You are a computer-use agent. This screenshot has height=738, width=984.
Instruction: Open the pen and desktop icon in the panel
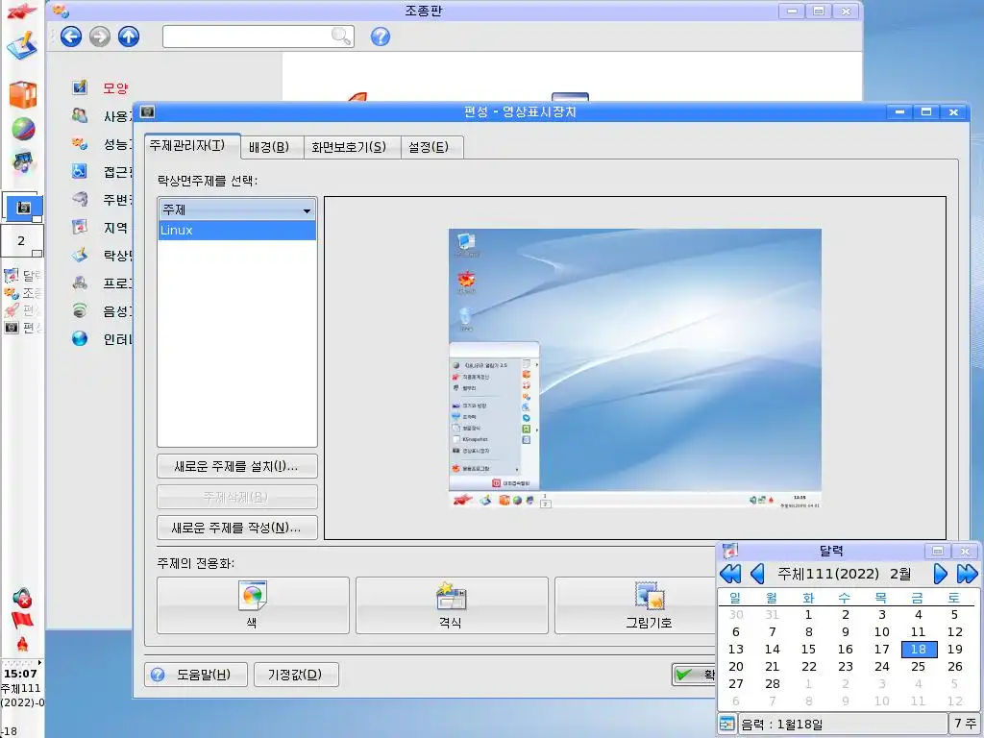[x=22, y=46]
